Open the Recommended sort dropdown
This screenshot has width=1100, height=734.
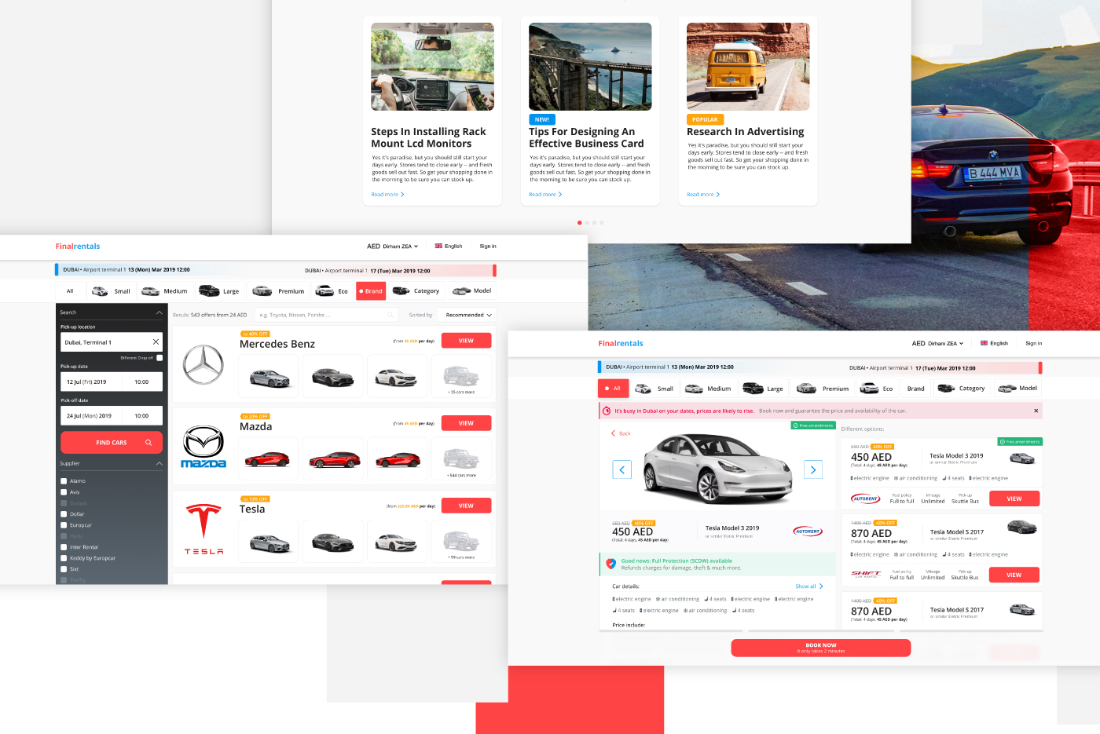click(x=468, y=315)
